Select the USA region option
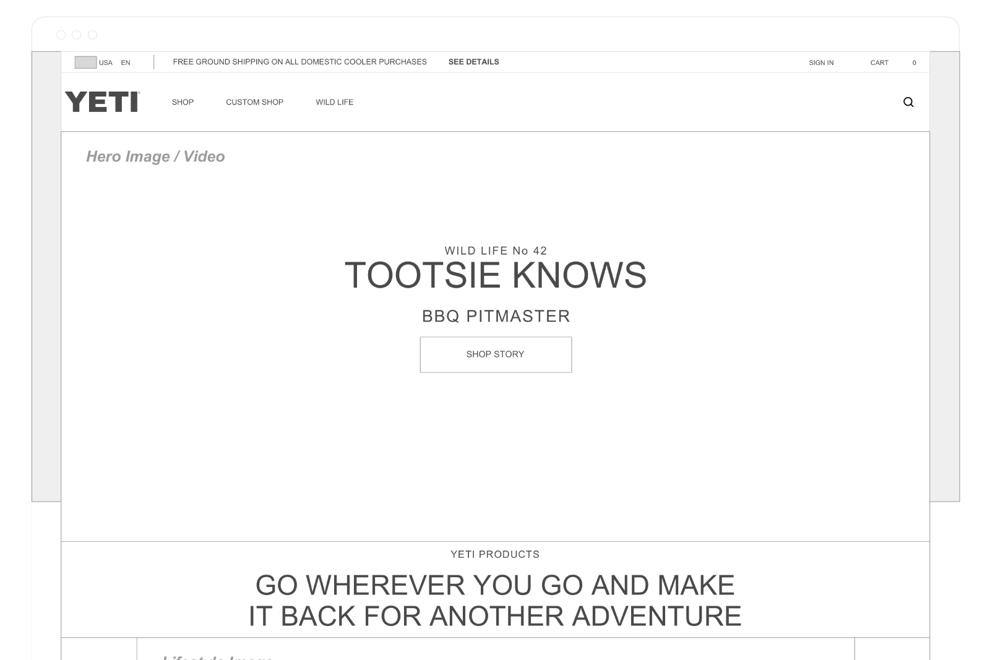The image size is (990, 660). [106, 62]
